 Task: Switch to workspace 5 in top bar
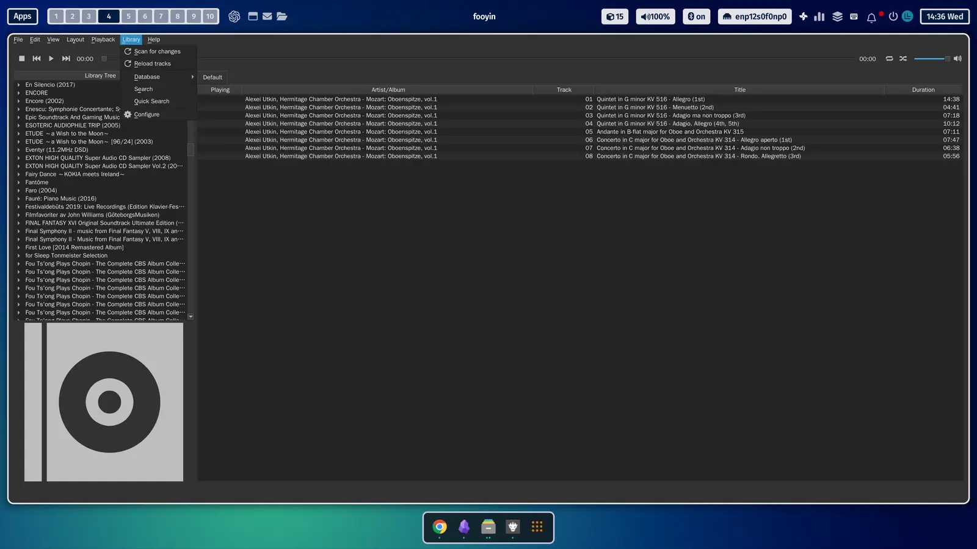(x=129, y=16)
